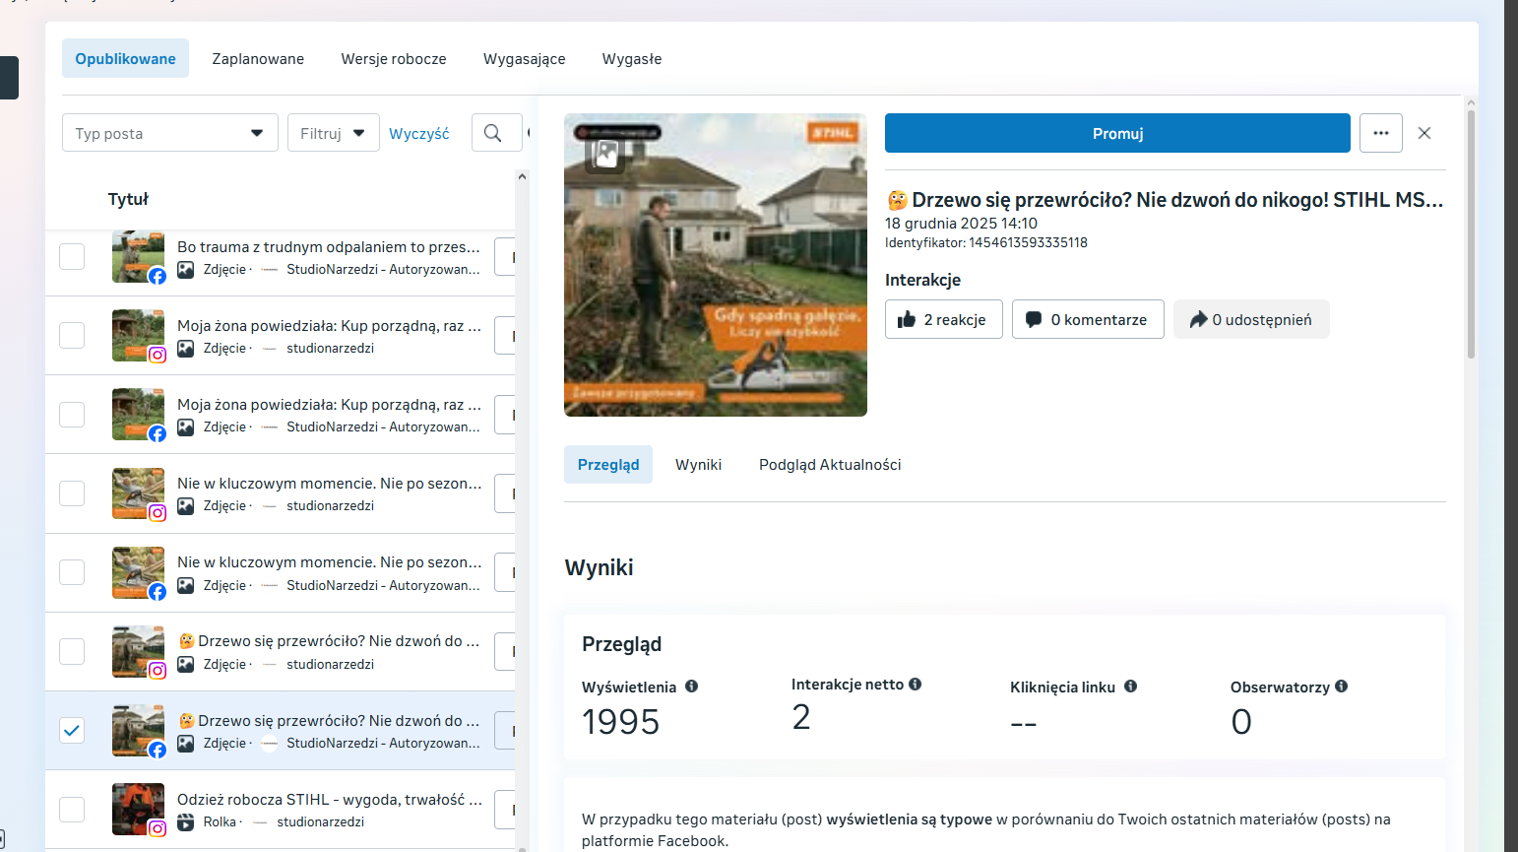Click the info icon beside Wyświetlenia
The width and height of the screenshot is (1518, 852).
[x=691, y=687]
